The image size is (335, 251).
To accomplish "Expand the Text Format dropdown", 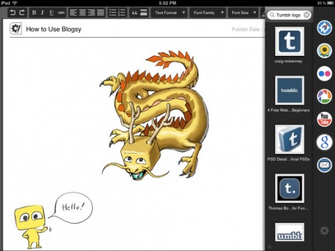I will pyautogui.click(x=169, y=12).
